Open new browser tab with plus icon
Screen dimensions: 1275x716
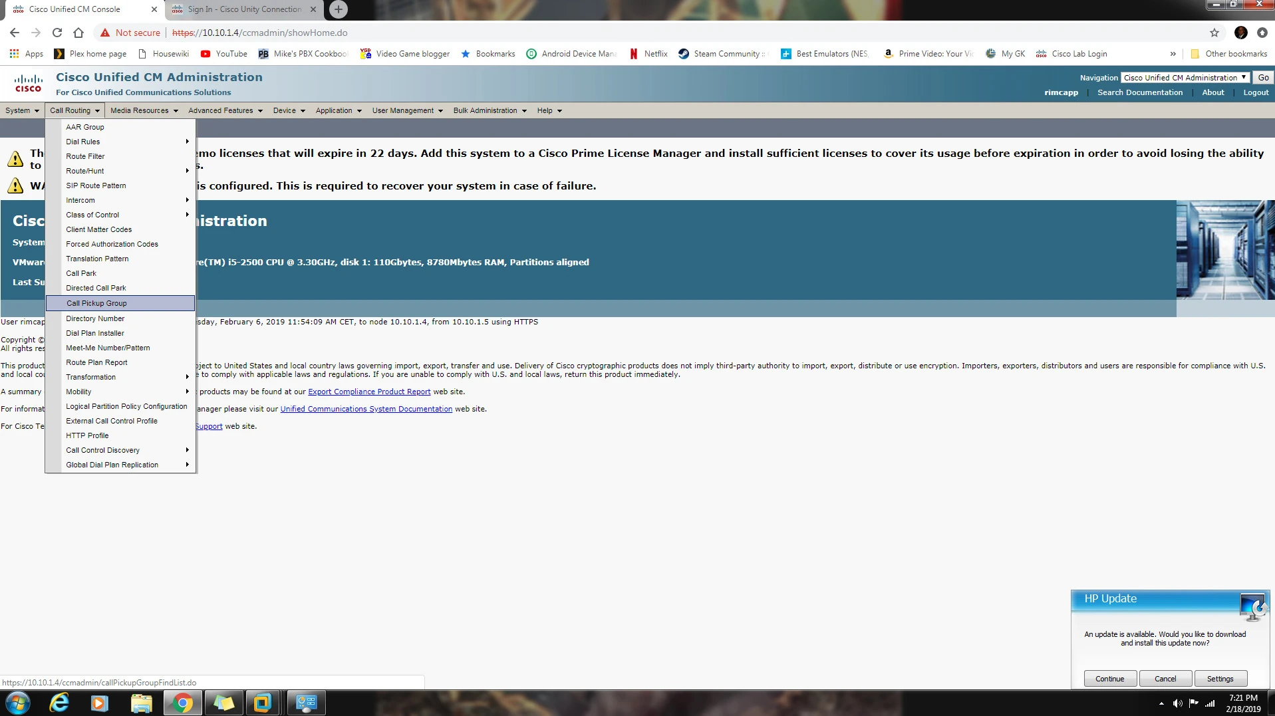coord(339,9)
